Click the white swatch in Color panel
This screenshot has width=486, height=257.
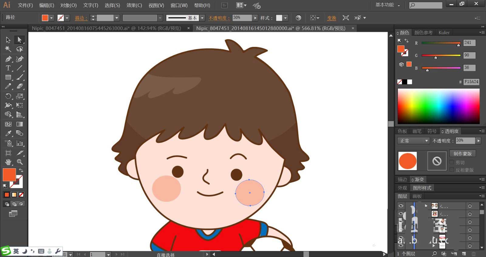(x=410, y=82)
